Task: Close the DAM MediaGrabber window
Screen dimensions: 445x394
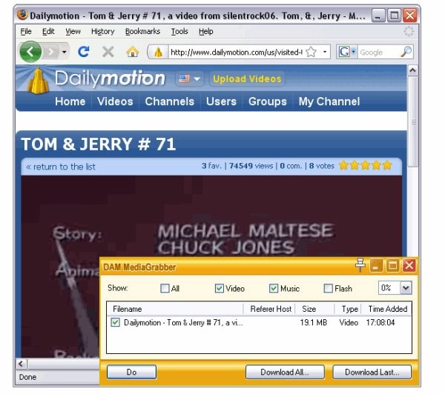Action: pos(409,266)
